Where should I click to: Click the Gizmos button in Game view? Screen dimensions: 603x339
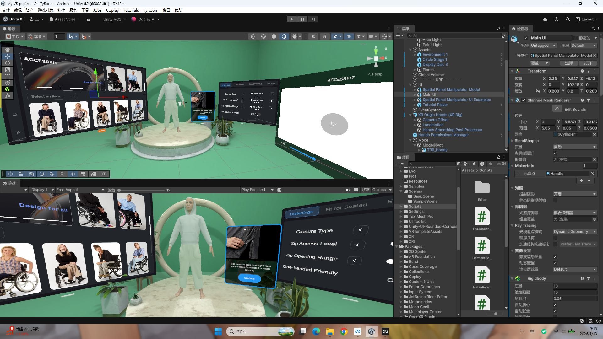[x=379, y=190]
